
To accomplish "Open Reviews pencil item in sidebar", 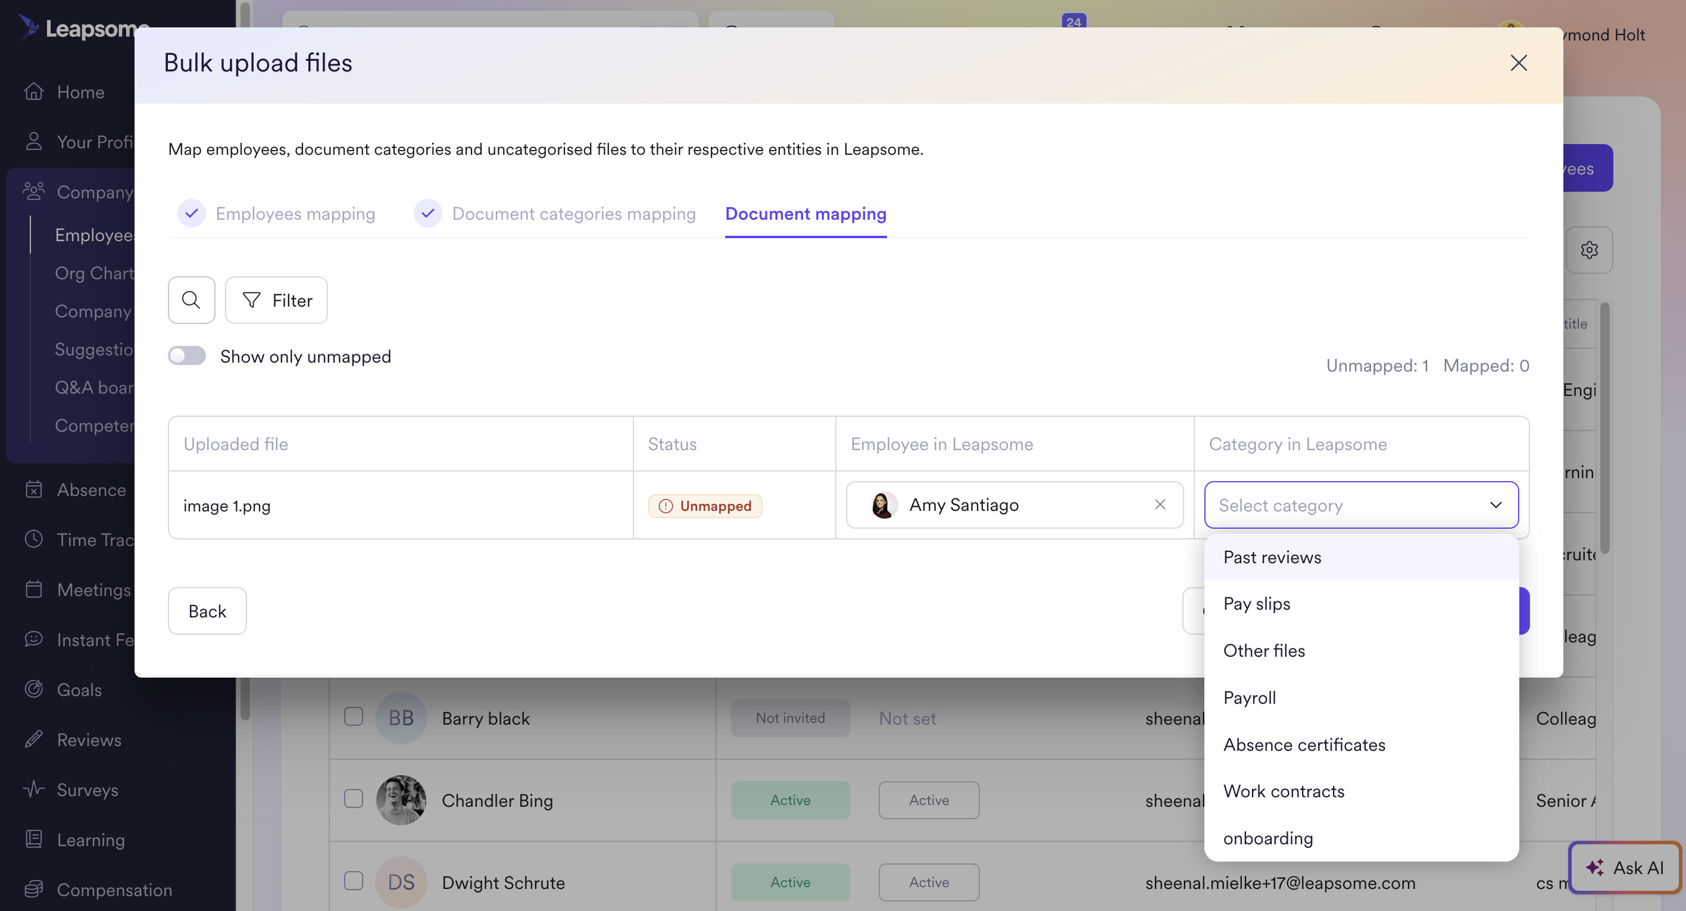I will pos(88,740).
